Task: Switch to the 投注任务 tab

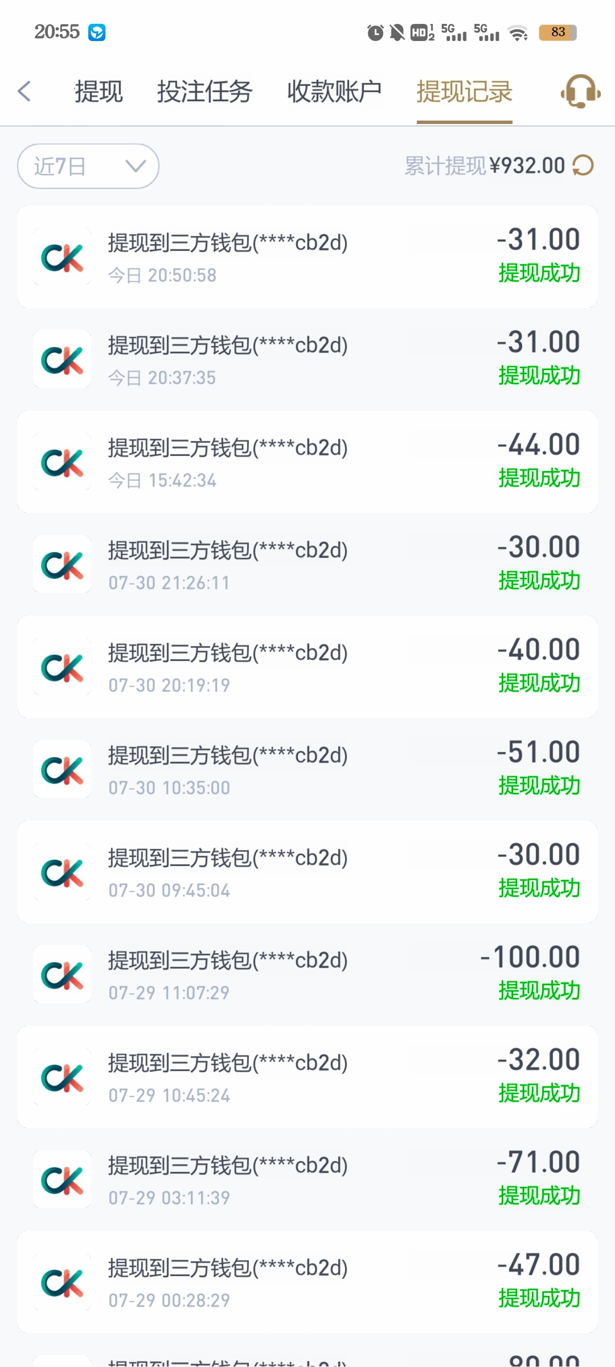Action: (x=205, y=92)
